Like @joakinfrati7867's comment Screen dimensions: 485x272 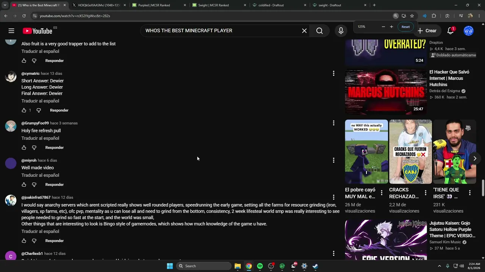coord(24,241)
